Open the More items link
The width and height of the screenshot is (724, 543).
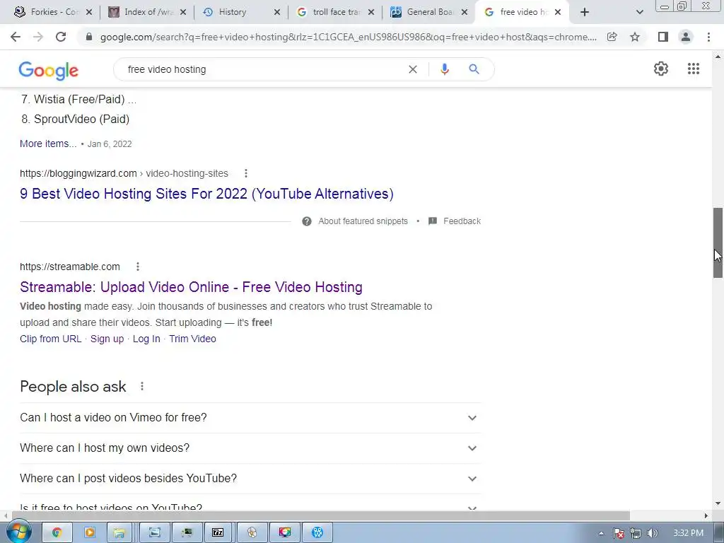48,144
